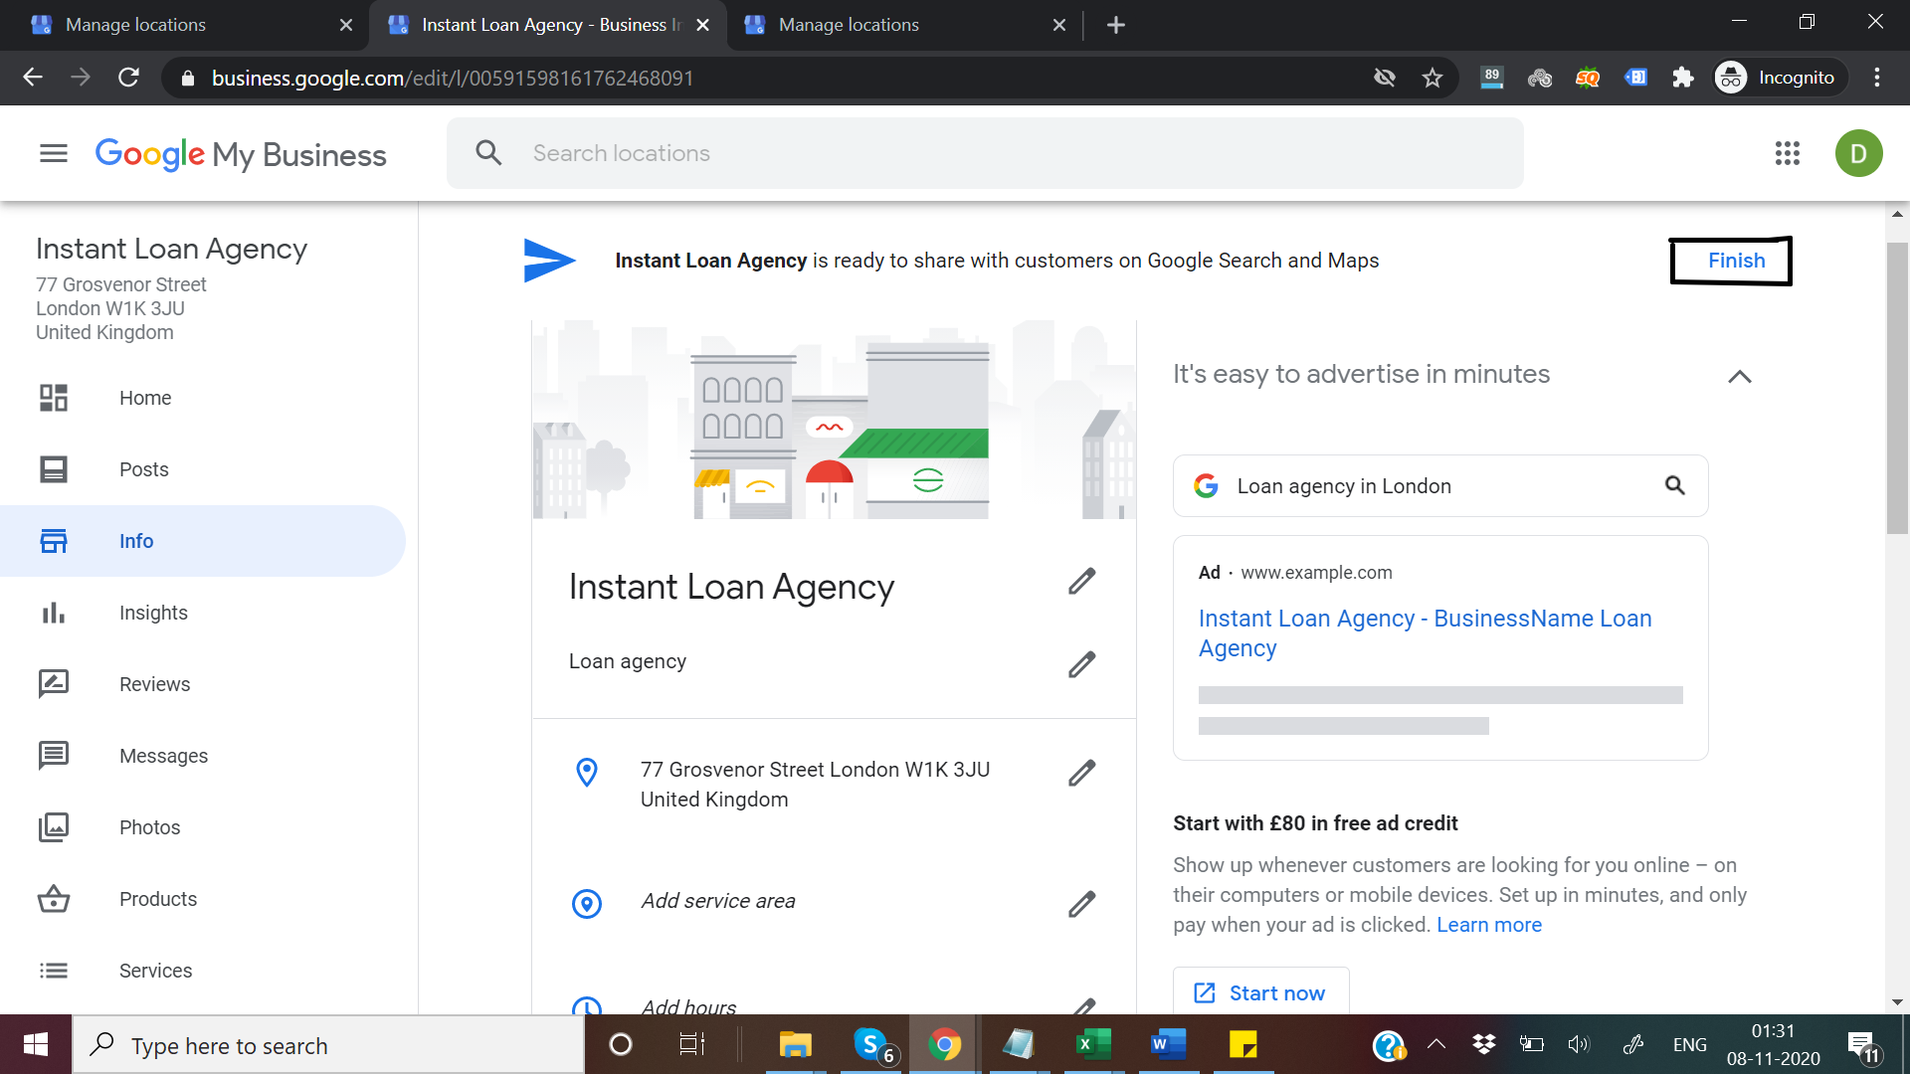
Task: Bookmark this page with the star
Action: coord(1432,78)
